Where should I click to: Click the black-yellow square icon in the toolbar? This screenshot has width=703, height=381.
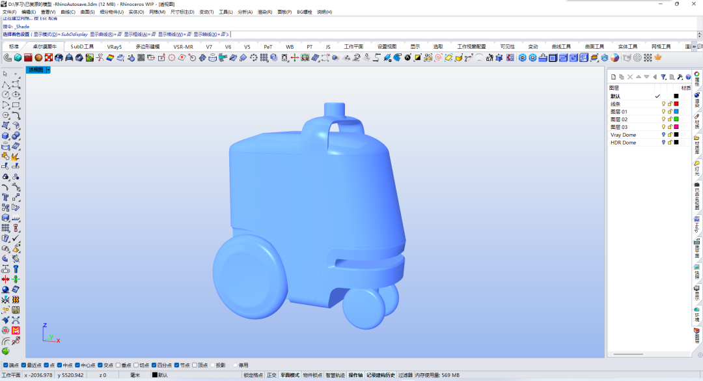point(418,57)
